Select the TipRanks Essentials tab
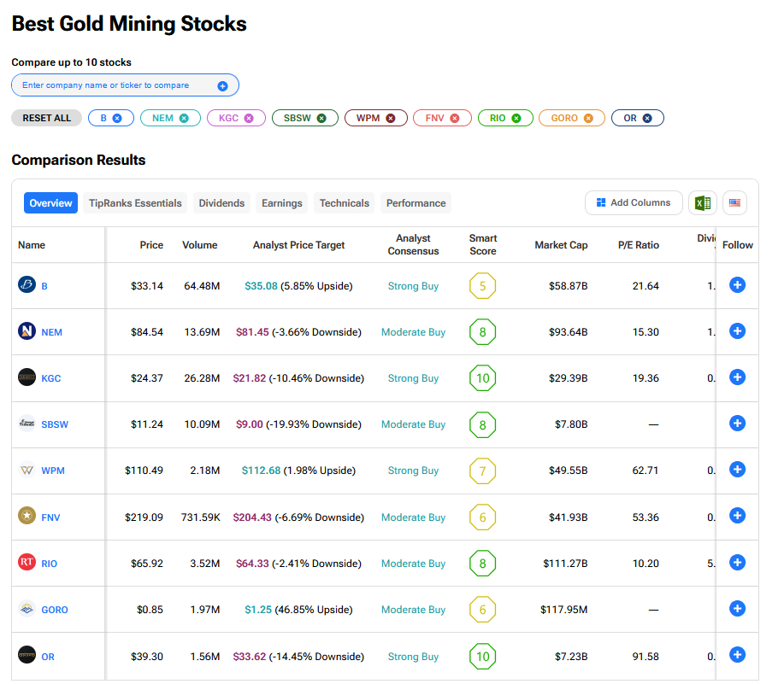784x684 pixels. point(135,203)
